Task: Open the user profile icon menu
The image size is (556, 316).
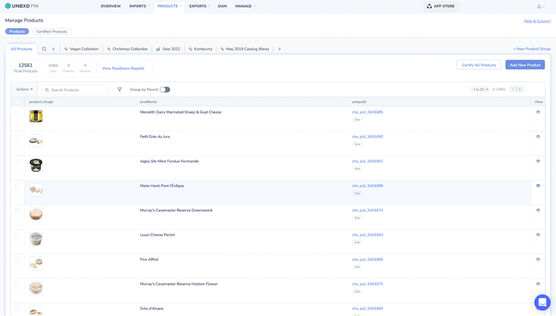Action: click(540, 6)
